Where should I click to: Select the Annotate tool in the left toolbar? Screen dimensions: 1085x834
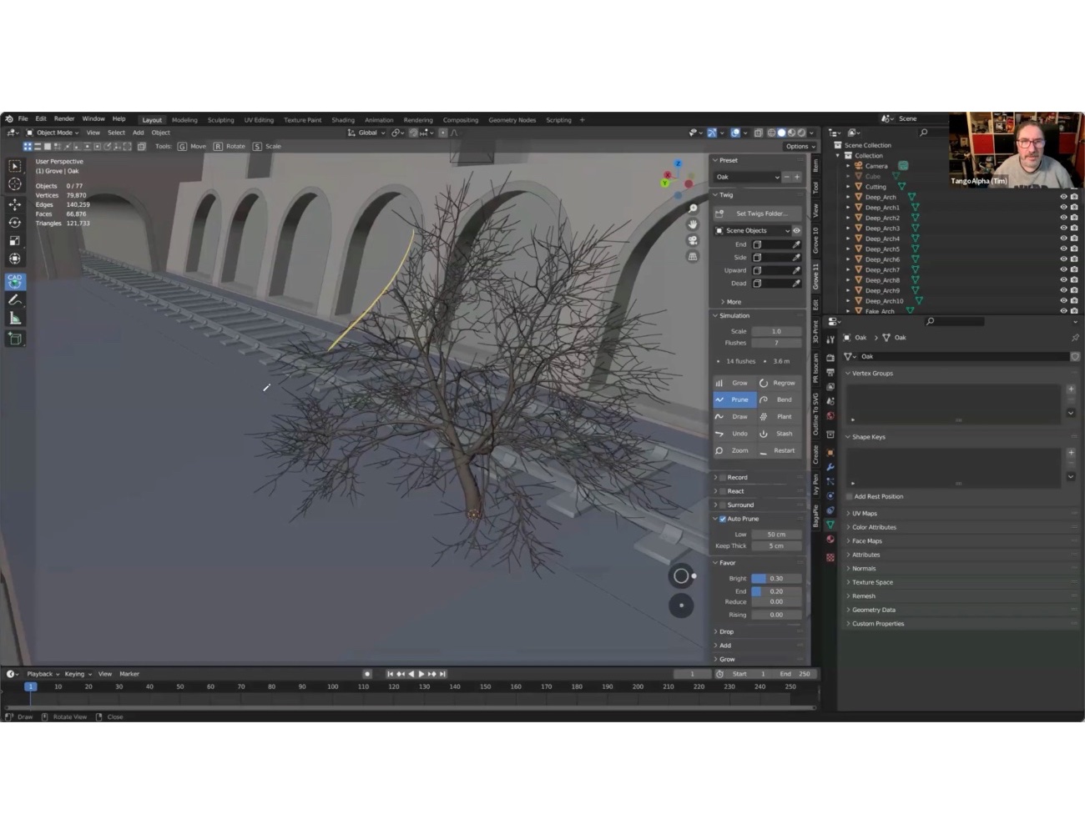[15, 298]
